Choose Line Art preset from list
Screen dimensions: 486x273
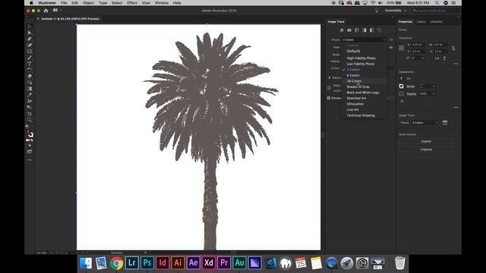click(x=352, y=110)
